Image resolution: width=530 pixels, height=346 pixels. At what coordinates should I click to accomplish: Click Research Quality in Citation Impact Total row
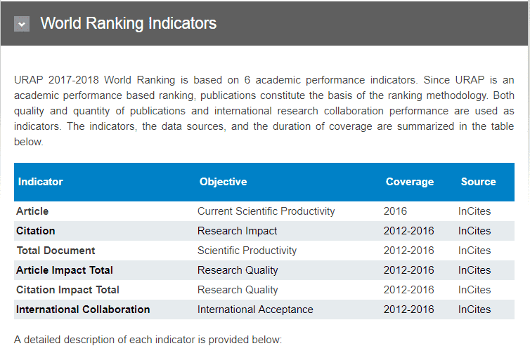click(238, 290)
